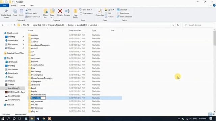Refresh the current folder view
This screenshot has width=216, height=121.
tap(178, 25)
